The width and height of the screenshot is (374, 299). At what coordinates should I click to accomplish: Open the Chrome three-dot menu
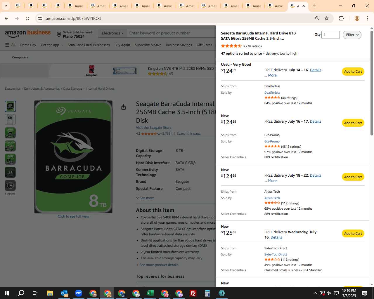point(368,18)
